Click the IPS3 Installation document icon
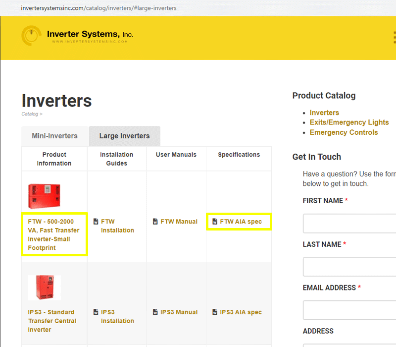The image size is (396, 347). [96, 312]
